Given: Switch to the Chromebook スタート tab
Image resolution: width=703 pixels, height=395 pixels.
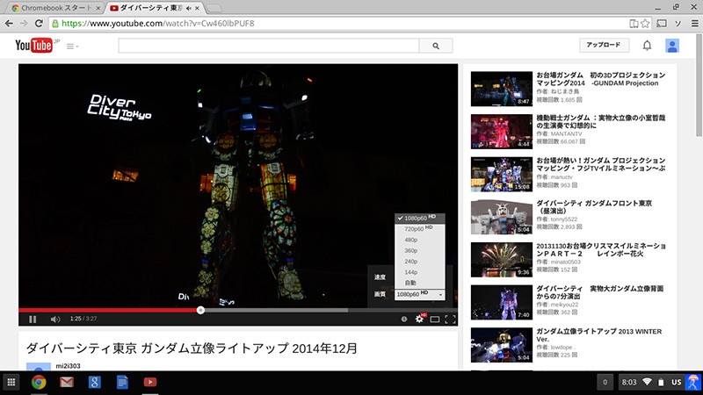Looking at the screenshot, I should 53,8.
